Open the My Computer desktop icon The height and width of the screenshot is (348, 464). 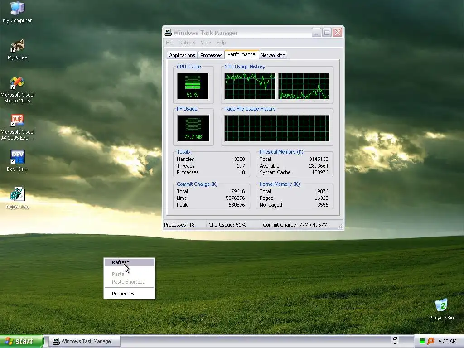coord(17,12)
